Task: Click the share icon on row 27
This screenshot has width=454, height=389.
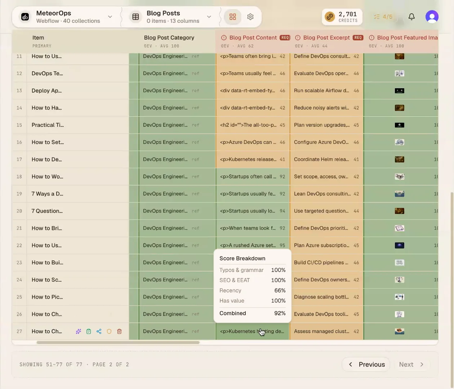Action: coord(99,331)
